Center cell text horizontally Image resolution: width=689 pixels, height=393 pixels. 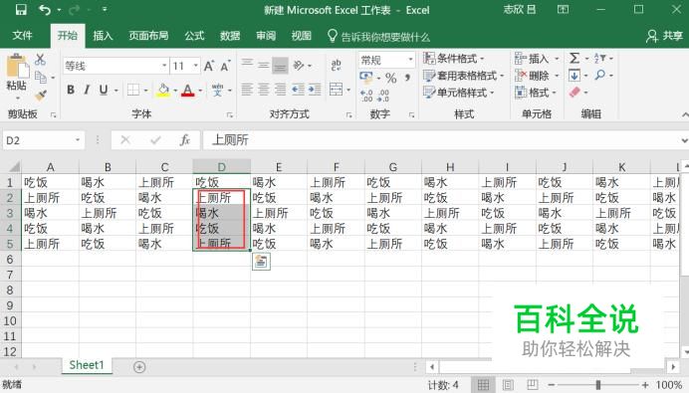tap(264, 90)
